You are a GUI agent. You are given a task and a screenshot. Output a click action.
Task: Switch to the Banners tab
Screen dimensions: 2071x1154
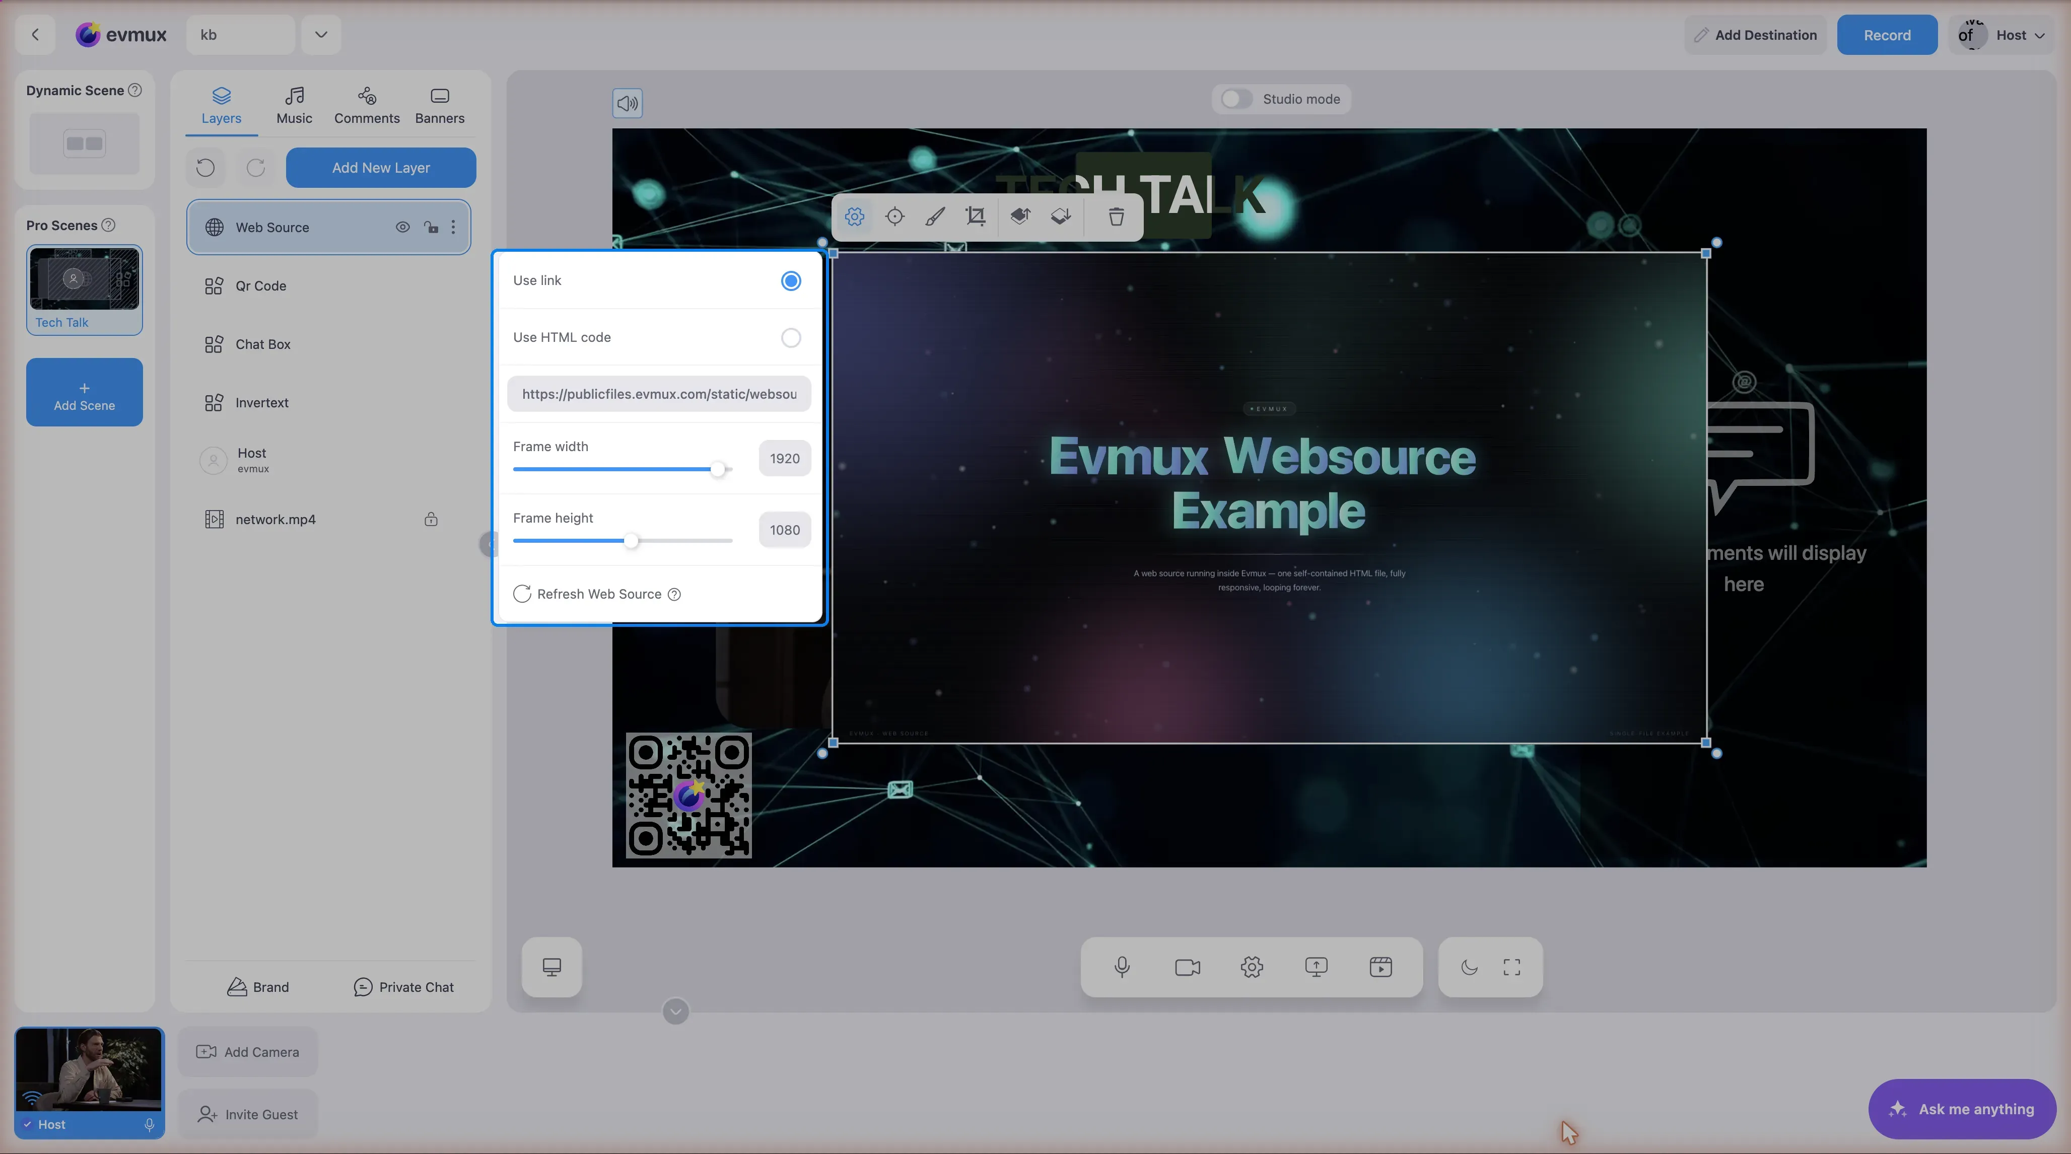[x=440, y=106]
